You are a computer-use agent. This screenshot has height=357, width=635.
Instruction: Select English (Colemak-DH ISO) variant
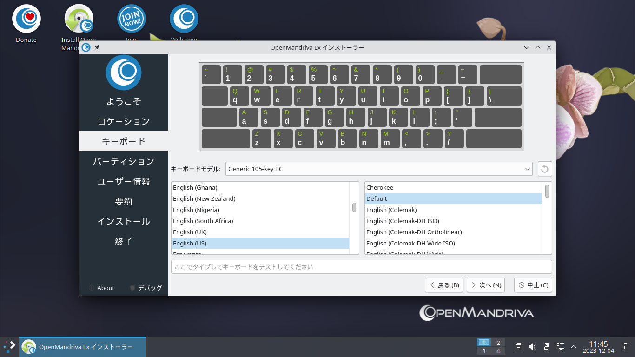click(453, 221)
